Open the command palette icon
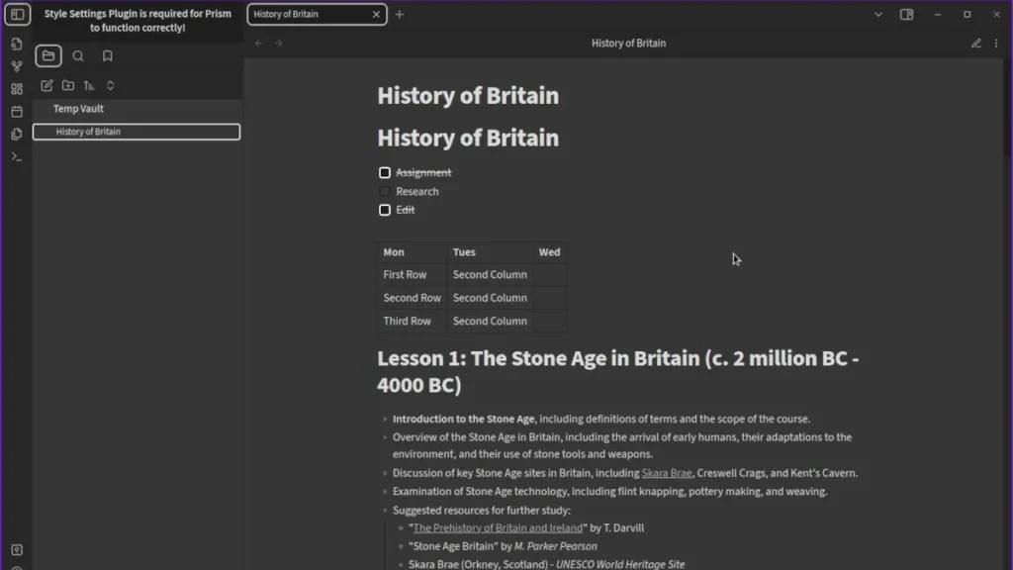This screenshot has height=570, width=1013. point(17,156)
